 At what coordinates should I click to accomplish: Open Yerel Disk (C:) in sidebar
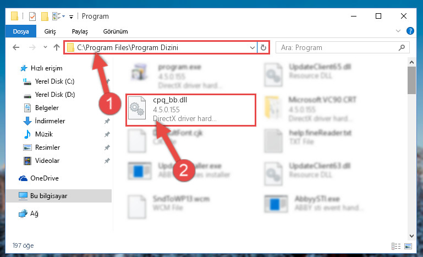55,81
